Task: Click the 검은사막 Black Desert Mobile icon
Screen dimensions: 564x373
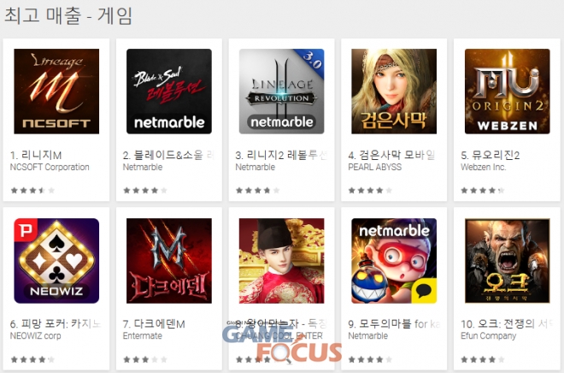Action: coord(394,92)
